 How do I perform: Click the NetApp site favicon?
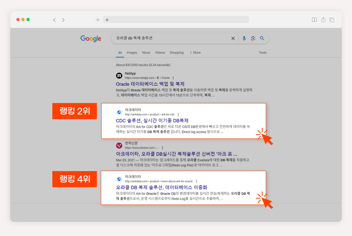pyautogui.click(x=119, y=76)
